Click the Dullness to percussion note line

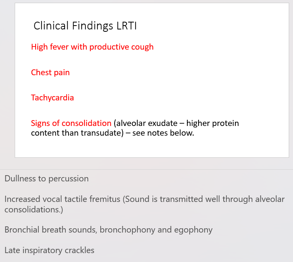pyautogui.click(x=46, y=179)
